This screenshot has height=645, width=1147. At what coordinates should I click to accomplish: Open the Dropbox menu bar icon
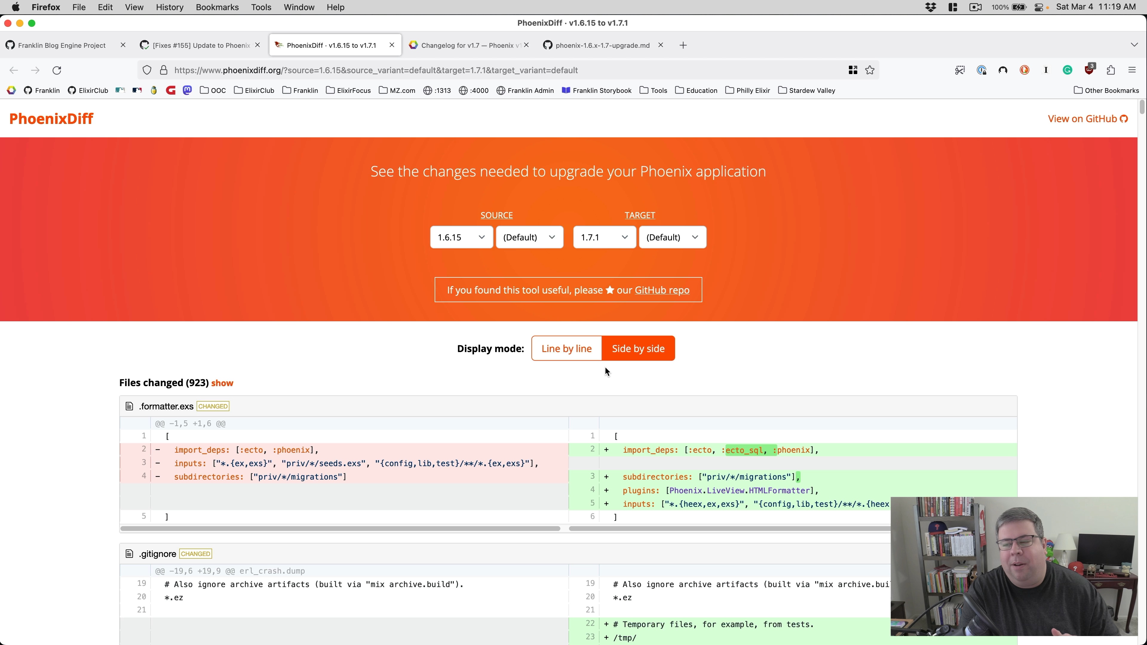click(x=931, y=7)
